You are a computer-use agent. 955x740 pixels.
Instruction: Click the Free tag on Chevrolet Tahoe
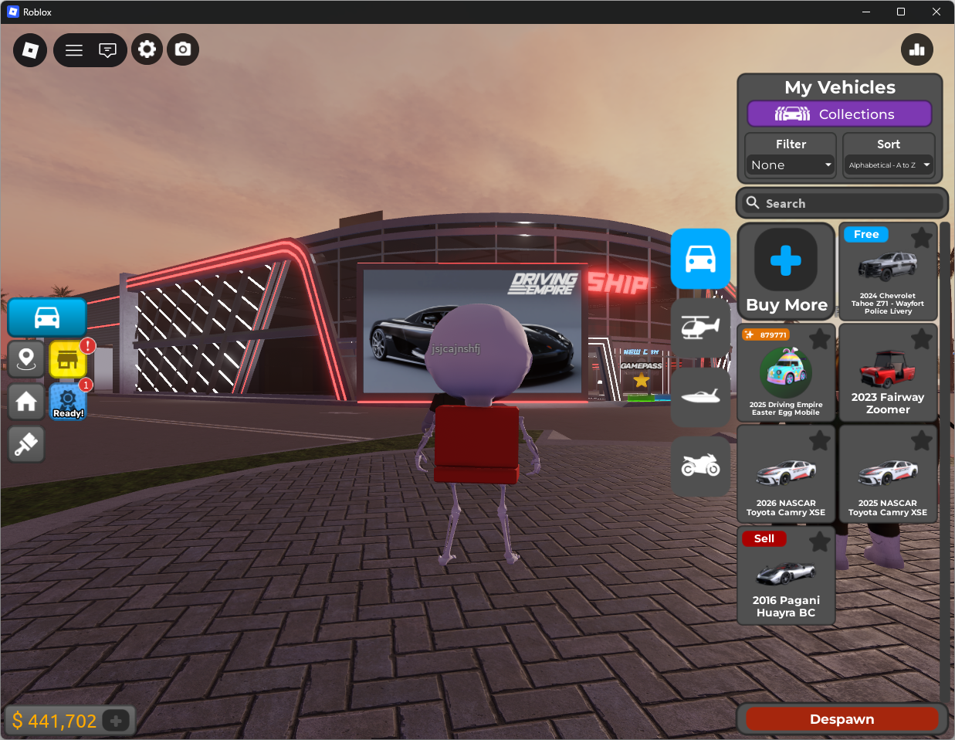pyautogui.click(x=866, y=234)
